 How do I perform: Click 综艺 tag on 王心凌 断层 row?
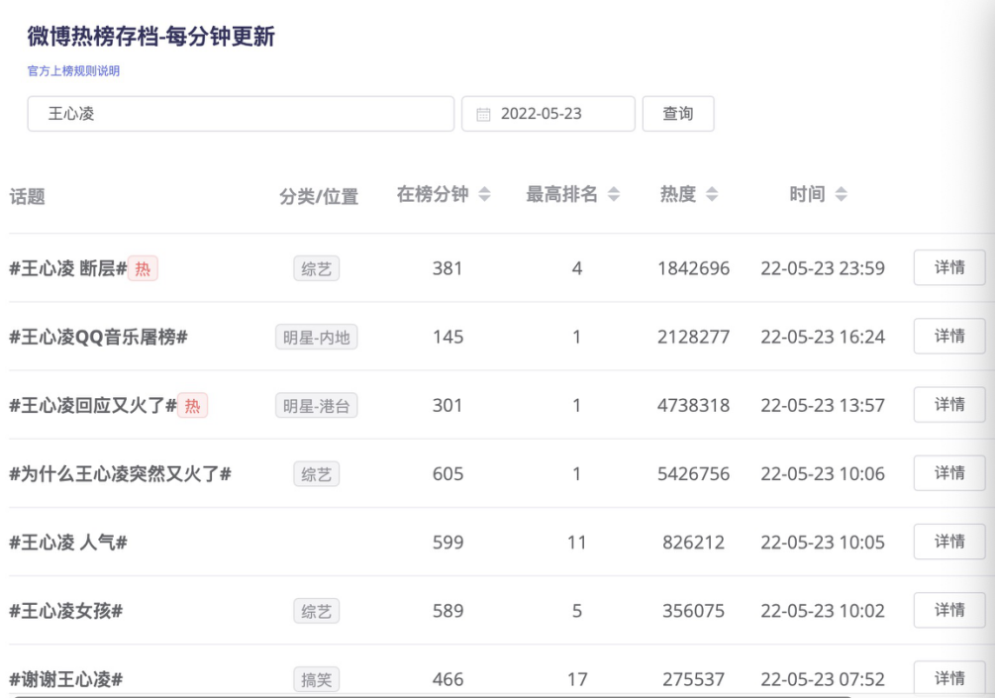(x=316, y=268)
